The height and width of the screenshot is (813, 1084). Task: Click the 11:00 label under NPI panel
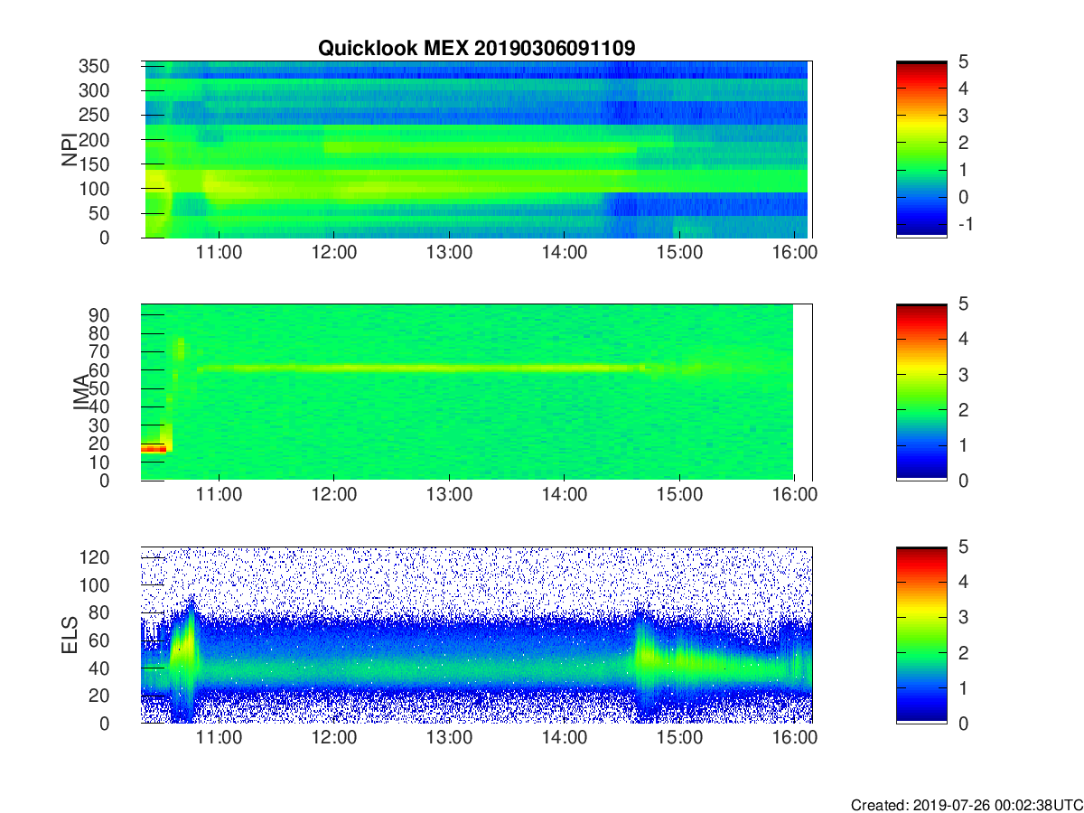click(x=219, y=253)
